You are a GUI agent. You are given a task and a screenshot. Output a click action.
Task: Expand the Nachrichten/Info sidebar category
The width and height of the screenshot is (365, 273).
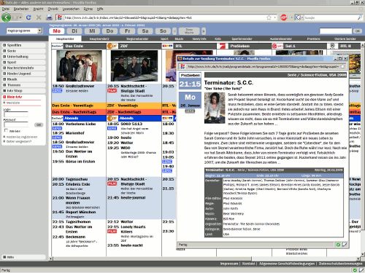coord(24,68)
